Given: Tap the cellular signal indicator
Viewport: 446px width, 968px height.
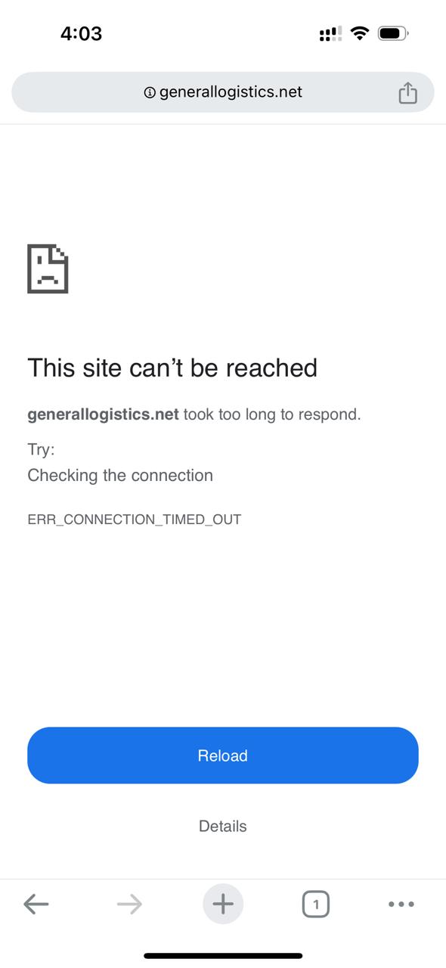Looking at the screenshot, I should pyautogui.click(x=330, y=33).
